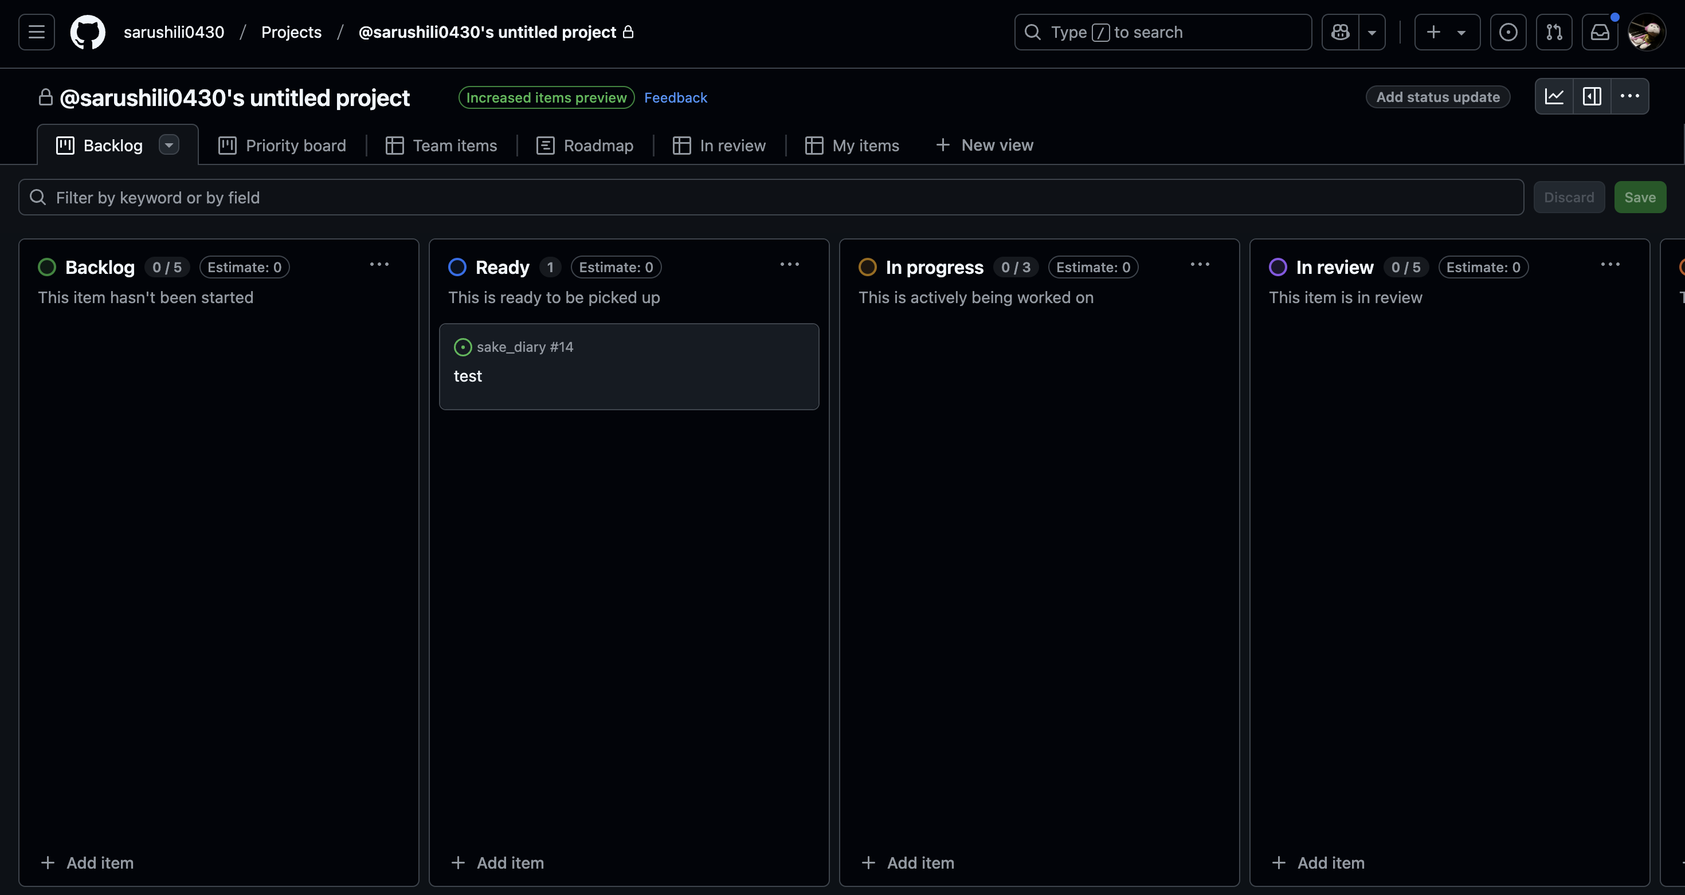The image size is (1685, 895).
Task: Click the Save view button
Action: 1640,198
